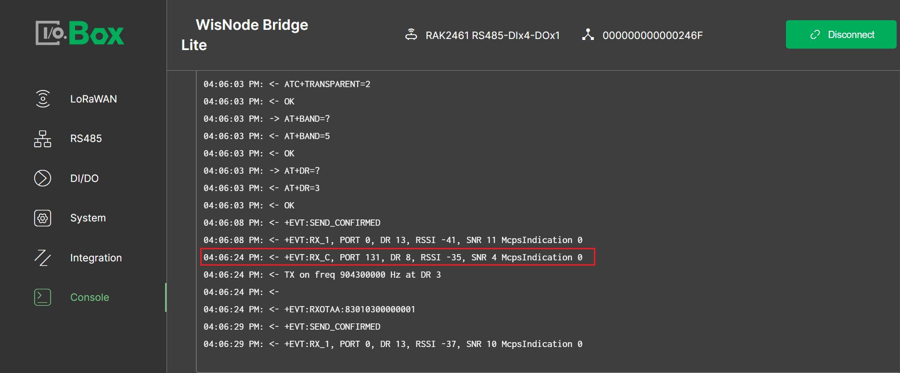Screen dimensions: 900x373
Task: Switch to the Console section
Action: [x=90, y=297]
